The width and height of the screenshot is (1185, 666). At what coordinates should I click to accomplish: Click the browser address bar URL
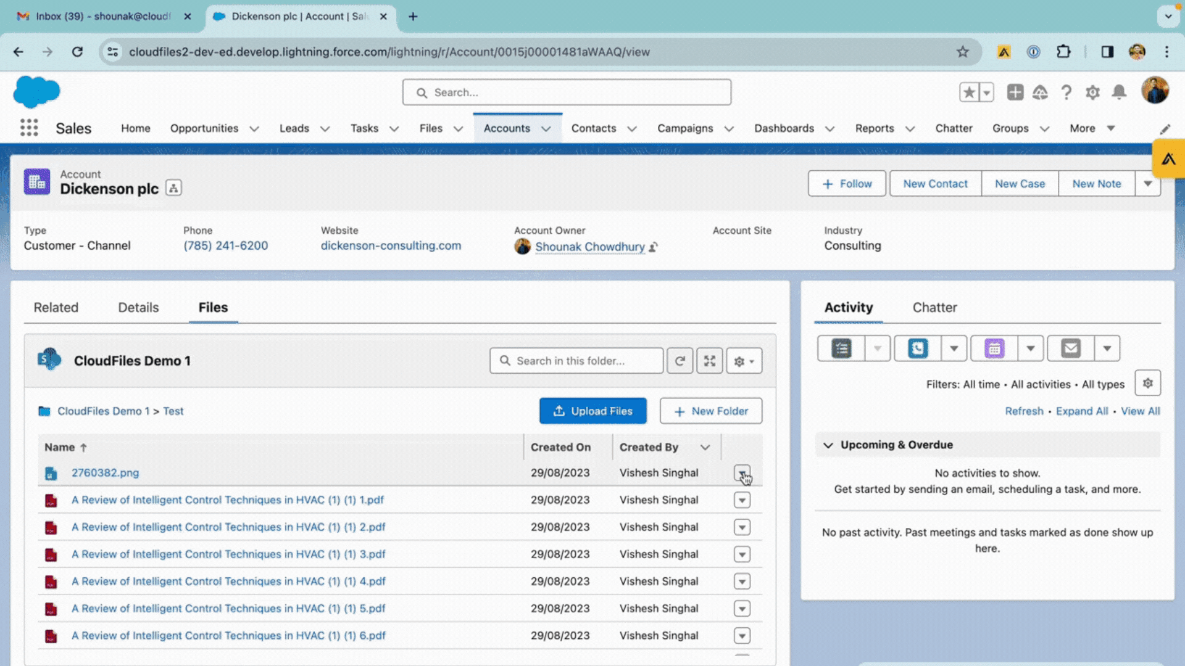pyautogui.click(x=389, y=52)
